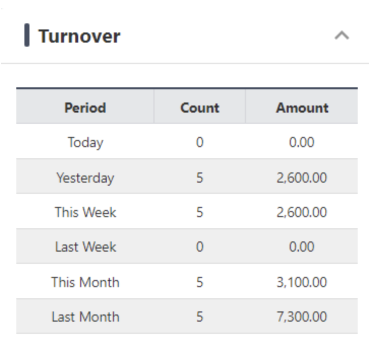Screen dimensions: 373x350
Task: Click the Count column header
Action: [200, 108]
